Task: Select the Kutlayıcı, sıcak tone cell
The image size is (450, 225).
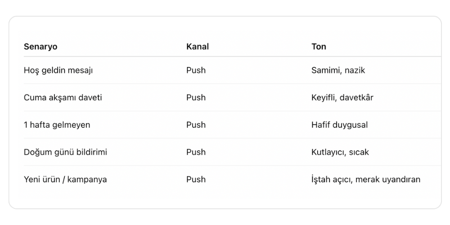Action: pos(340,152)
